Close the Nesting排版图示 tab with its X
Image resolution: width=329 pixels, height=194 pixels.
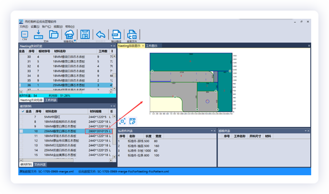143,46
